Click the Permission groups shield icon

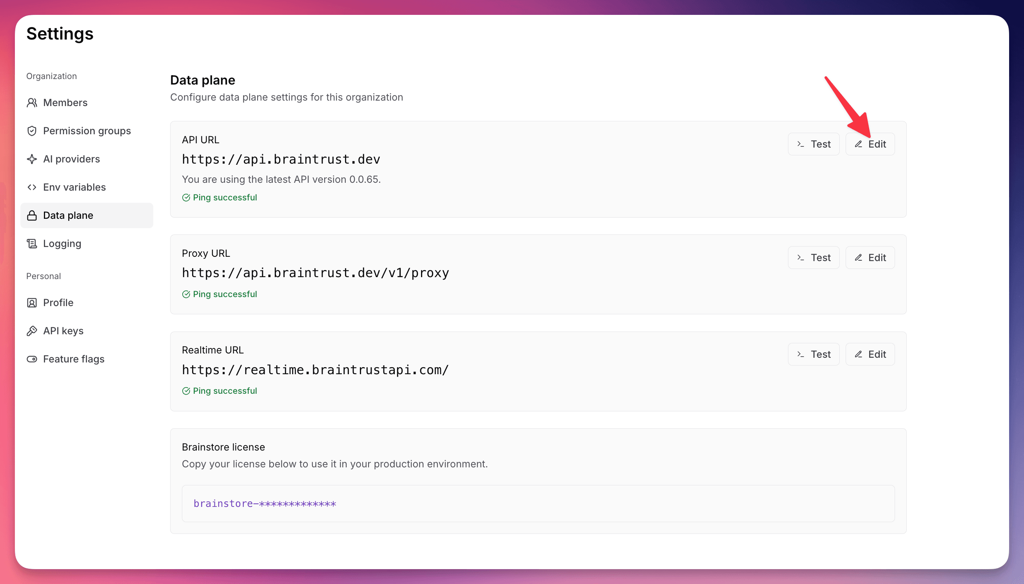click(x=32, y=131)
